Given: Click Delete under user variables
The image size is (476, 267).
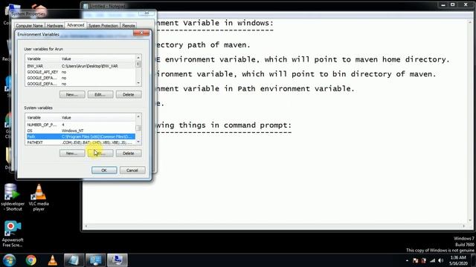Looking at the screenshot, I should coord(129,94).
